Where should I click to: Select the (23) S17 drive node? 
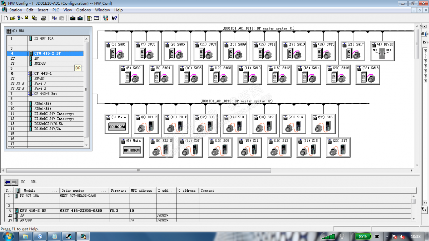click(x=338, y=147)
